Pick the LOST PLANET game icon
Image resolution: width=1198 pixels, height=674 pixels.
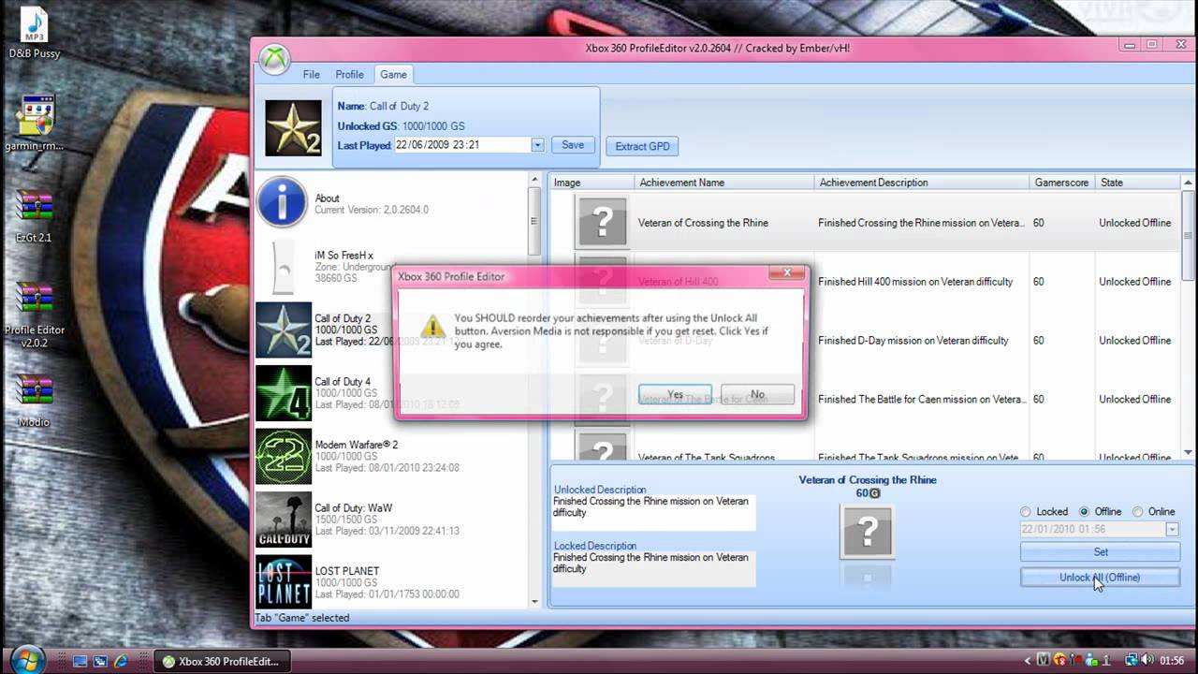click(284, 582)
